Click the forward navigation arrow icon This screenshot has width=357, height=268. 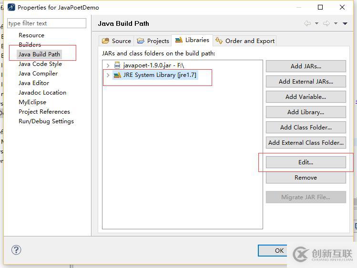pos(326,23)
